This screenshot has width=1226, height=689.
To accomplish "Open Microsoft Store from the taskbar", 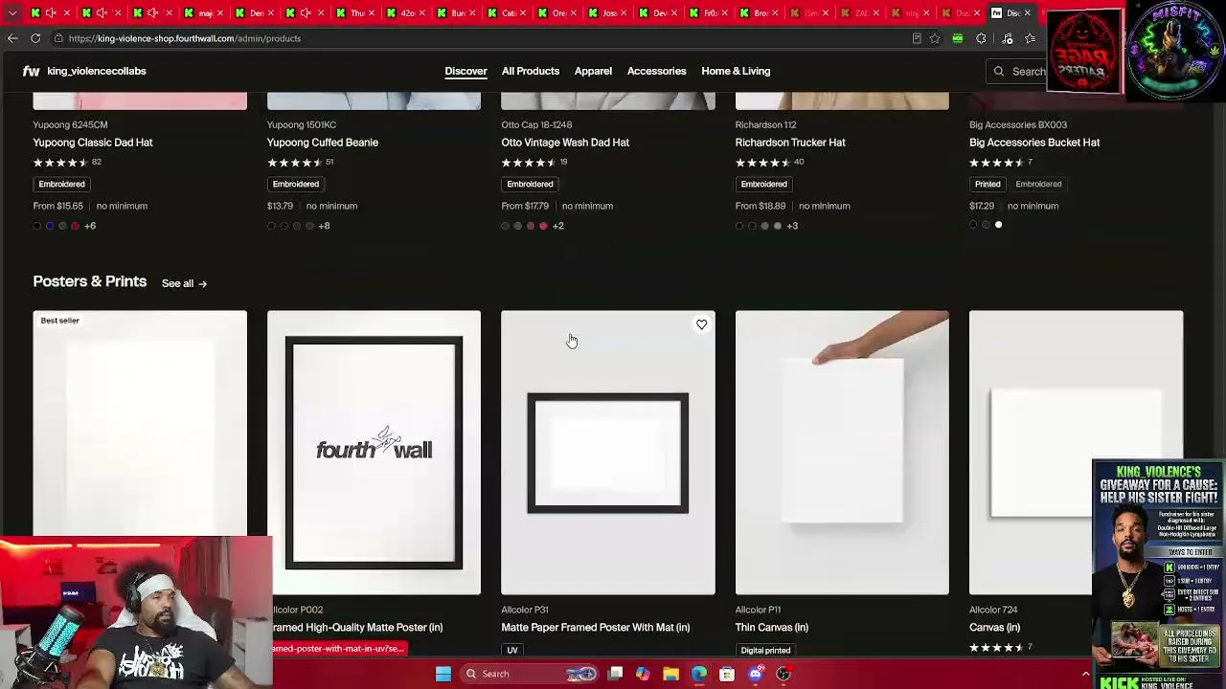I will (x=727, y=674).
